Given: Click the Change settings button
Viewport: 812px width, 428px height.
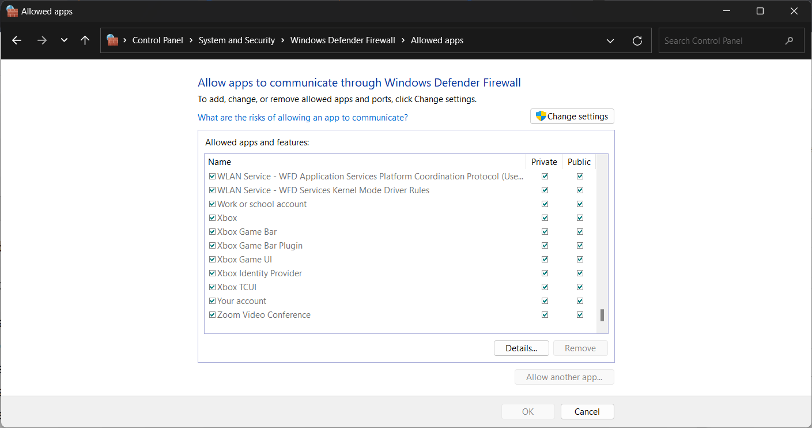Looking at the screenshot, I should pyautogui.click(x=572, y=116).
